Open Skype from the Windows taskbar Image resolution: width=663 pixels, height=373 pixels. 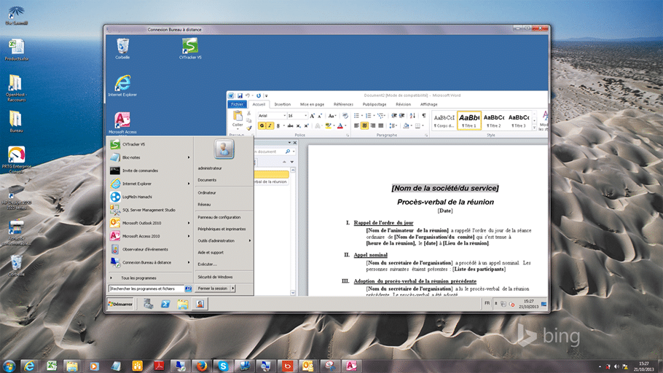(x=223, y=366)
